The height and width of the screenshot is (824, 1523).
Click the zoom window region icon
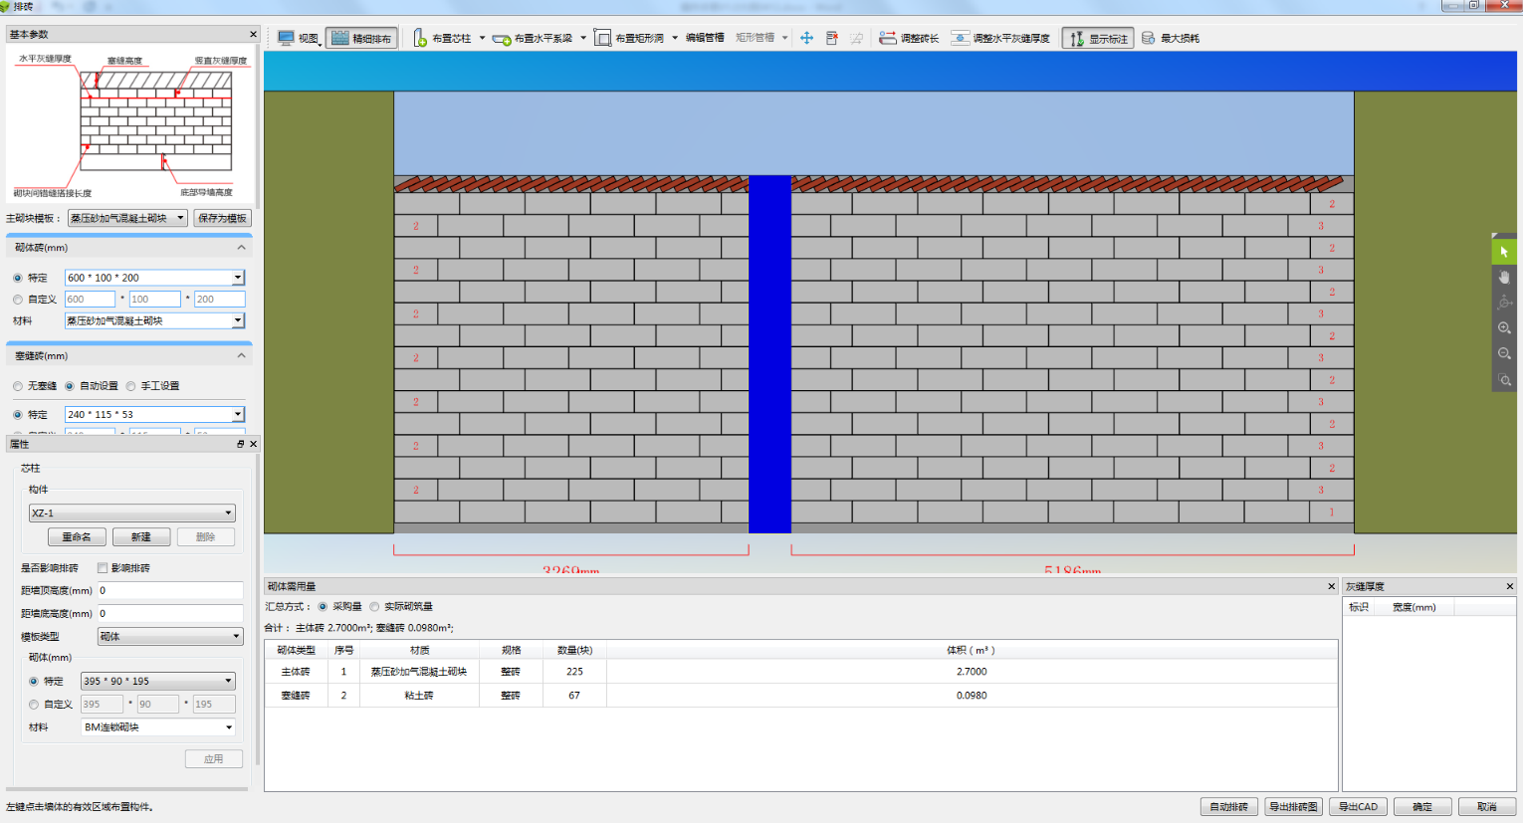coord(1504,380)
